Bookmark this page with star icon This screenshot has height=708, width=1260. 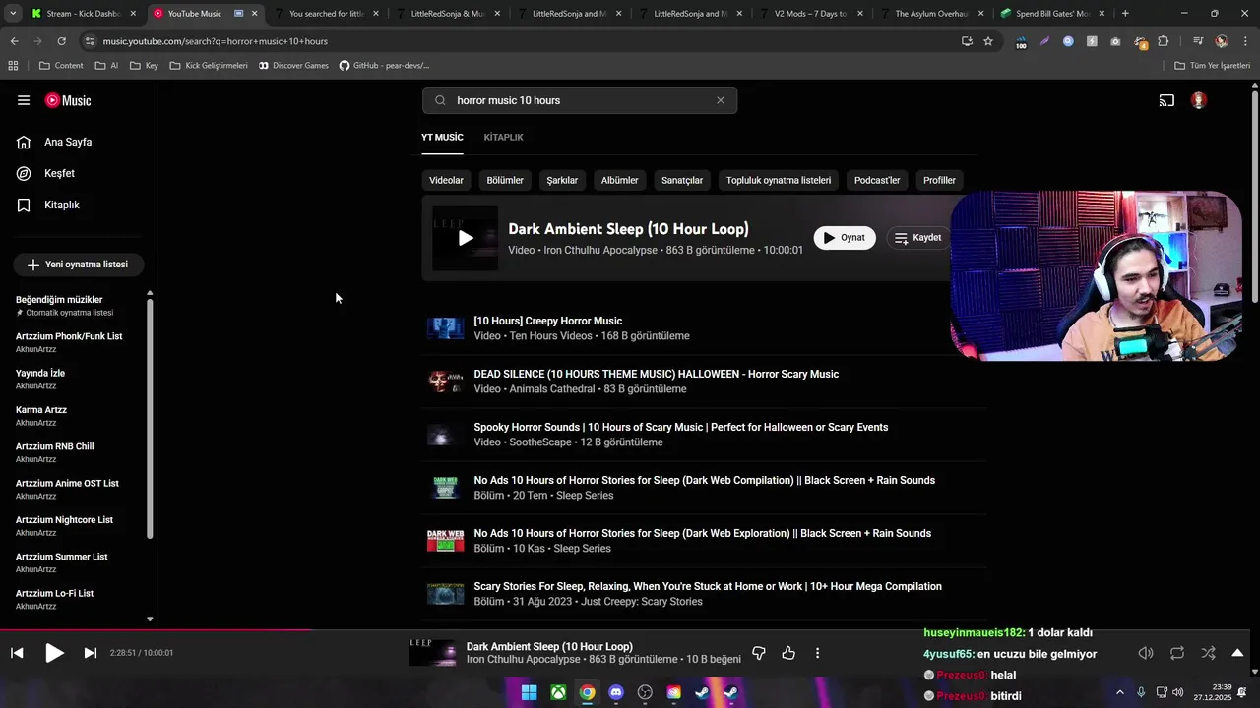click(x=988, y=41)
